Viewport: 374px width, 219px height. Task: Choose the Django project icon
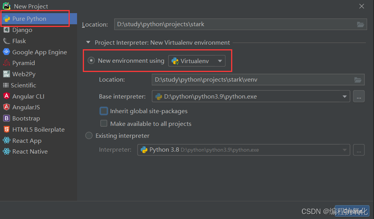click(x=7, y=30)
